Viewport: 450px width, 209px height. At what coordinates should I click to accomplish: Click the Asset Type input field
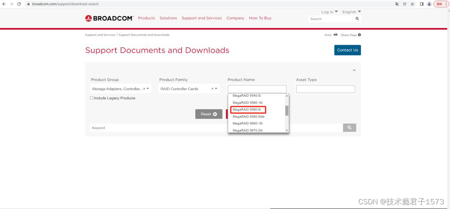click(325, 89)
